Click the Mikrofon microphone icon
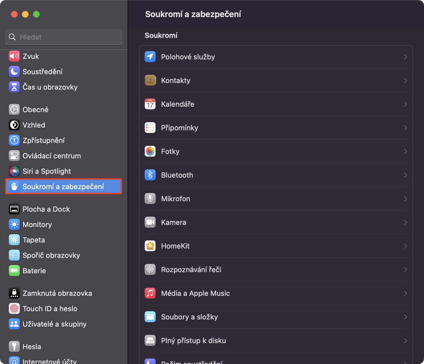424x364 pixels. (x=150, y=199)
